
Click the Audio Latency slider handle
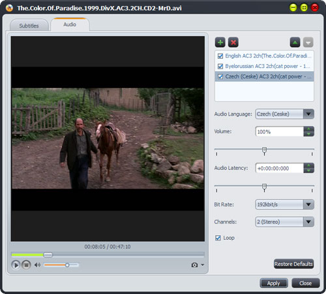coord(264,187)
